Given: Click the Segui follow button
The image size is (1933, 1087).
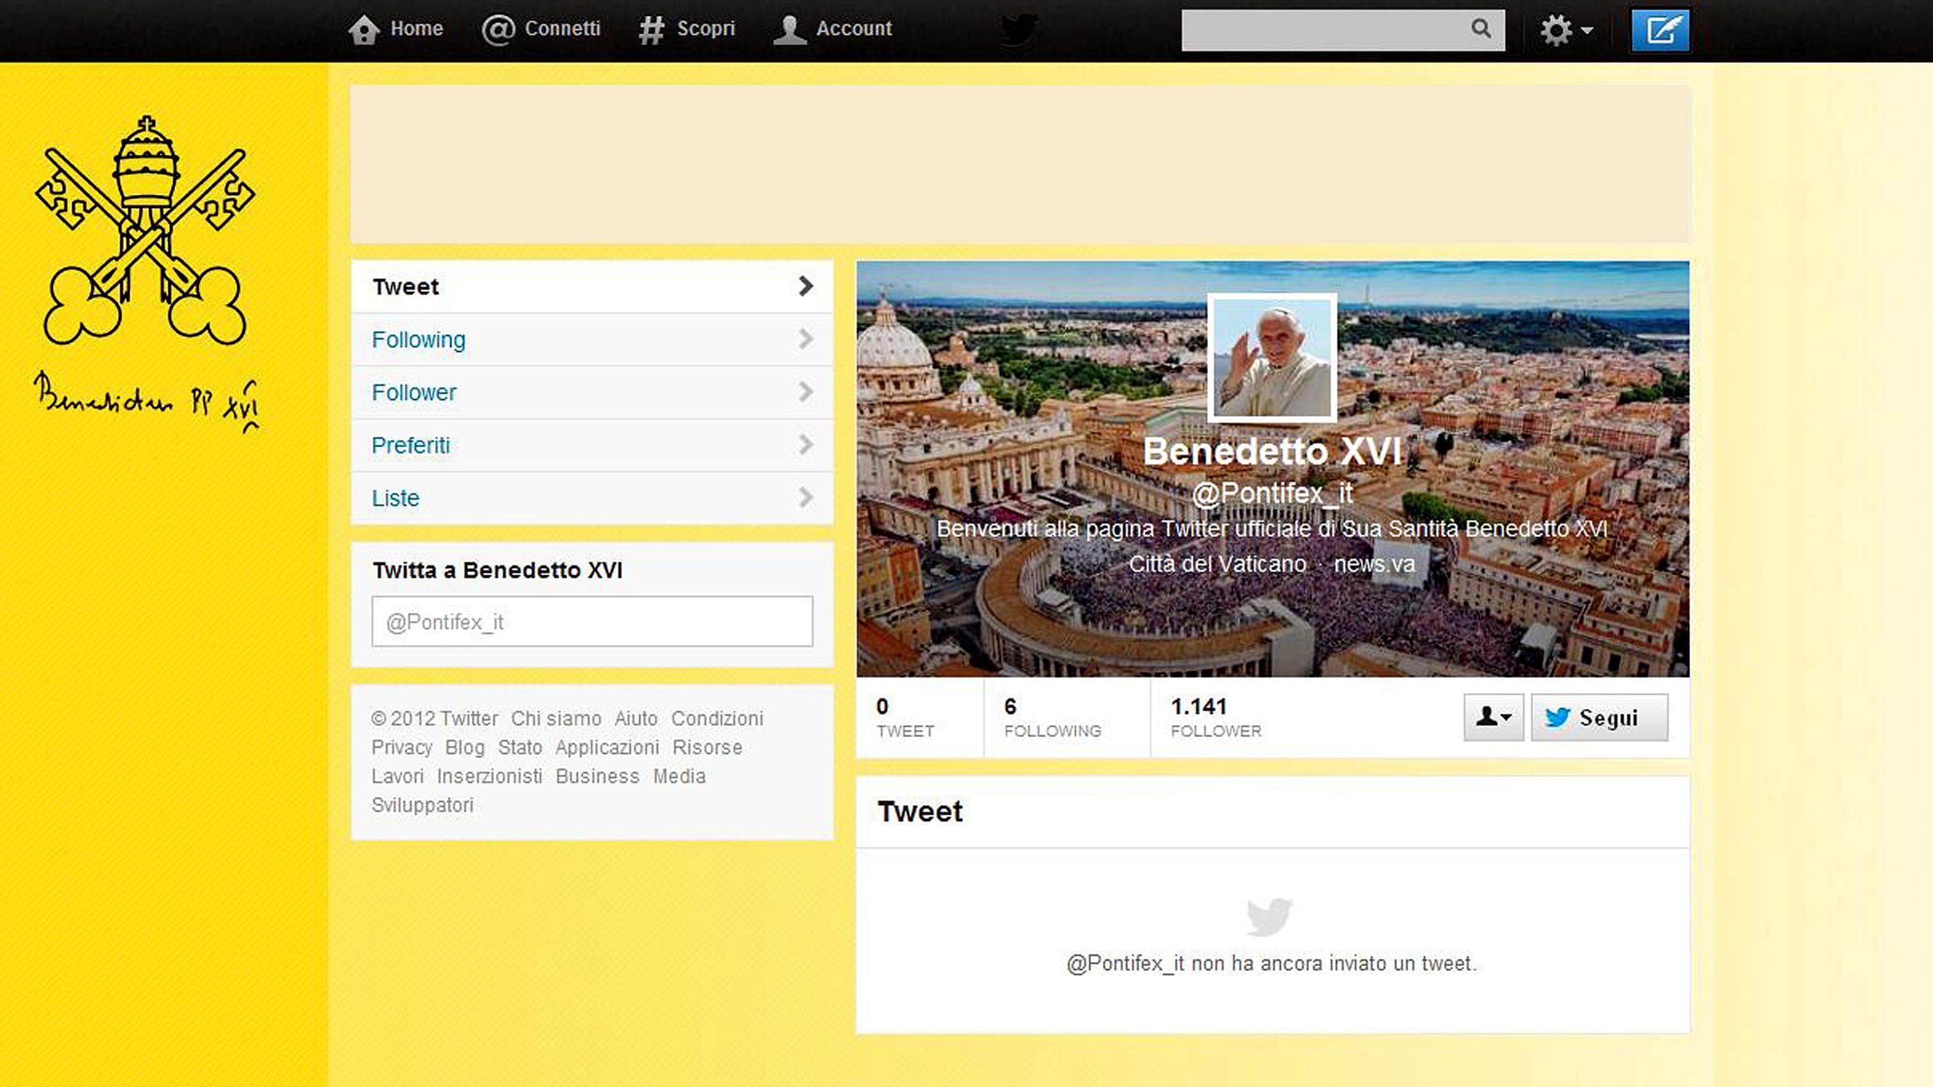Looking at the screenshot, I should 1600,717.
